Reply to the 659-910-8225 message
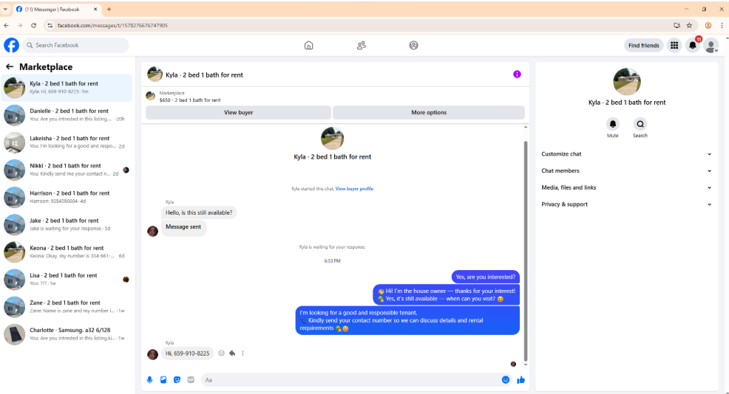 pyautogui.click(x=232, y=353)
